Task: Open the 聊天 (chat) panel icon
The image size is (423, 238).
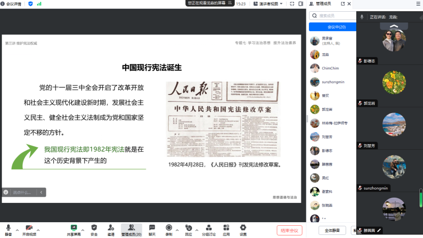Action: click(x=152, y=228)
